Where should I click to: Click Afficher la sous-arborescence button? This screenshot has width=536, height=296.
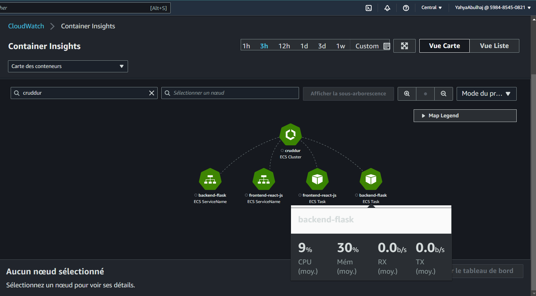[x=348, y=94]
